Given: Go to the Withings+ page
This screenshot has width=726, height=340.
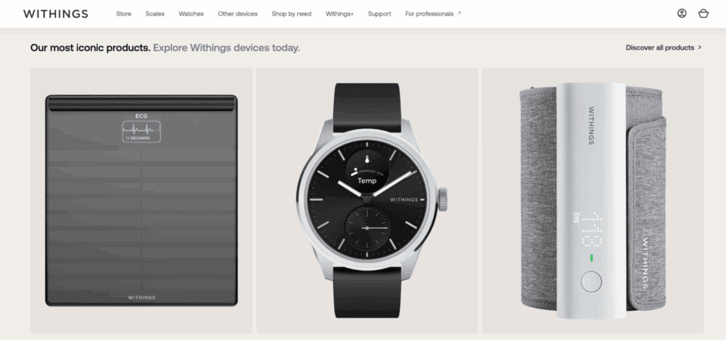Looking at the screenshot, I should [340, 14].
